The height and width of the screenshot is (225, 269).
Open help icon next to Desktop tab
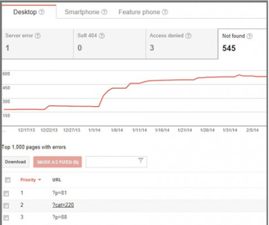pyautogui.click(x=41, y=12)
